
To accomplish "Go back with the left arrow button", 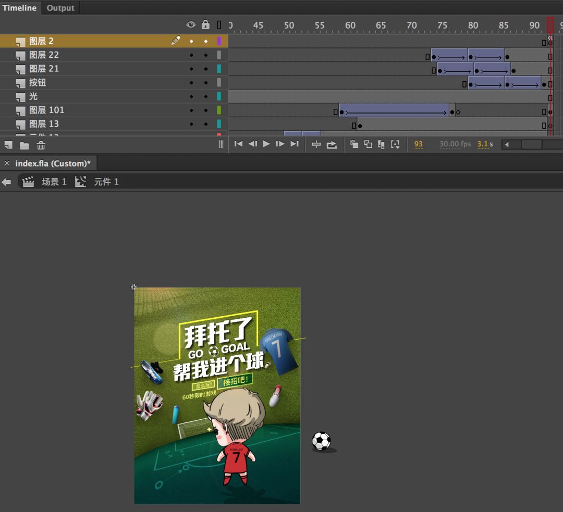I will click(x=6, y=182).
